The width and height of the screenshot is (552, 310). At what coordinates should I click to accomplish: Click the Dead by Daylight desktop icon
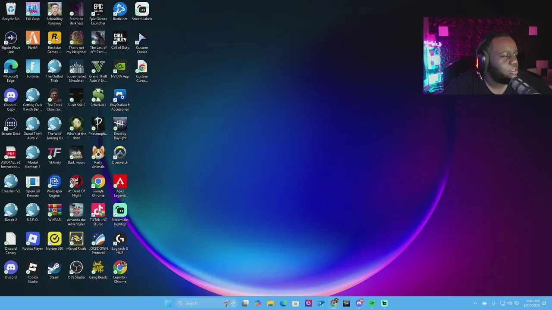120,129
